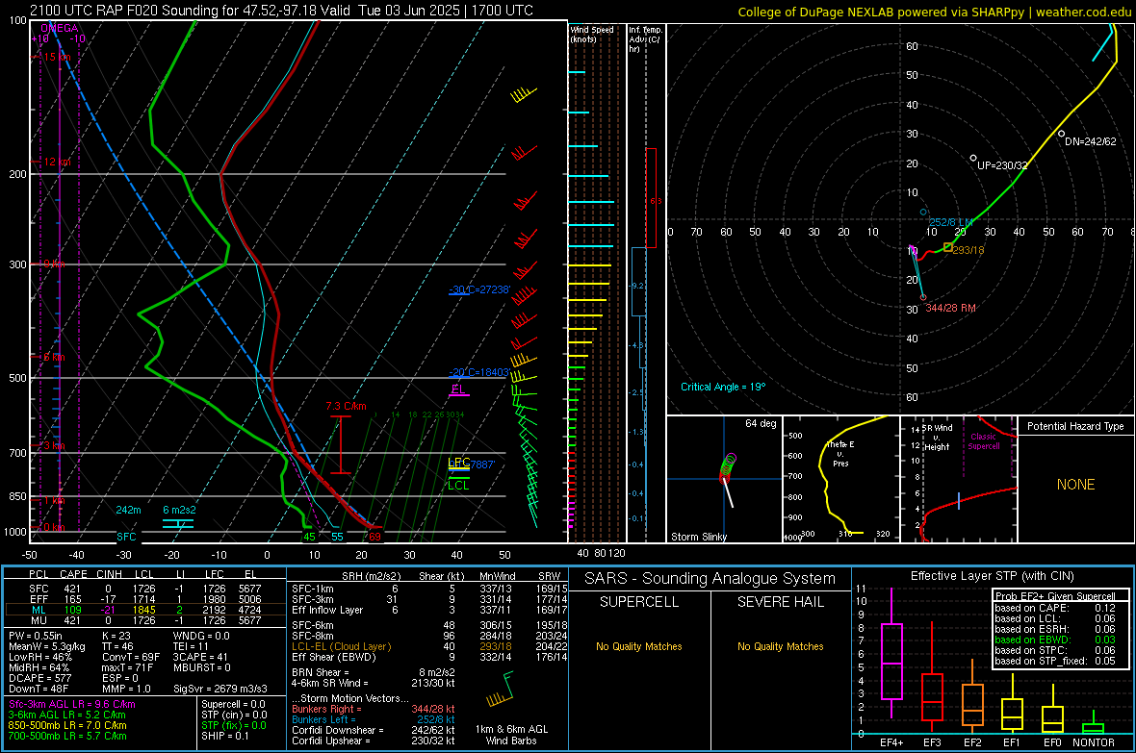The height and width of the screenshot is (753, 1136).
Task: Click the SR Wind v. Height inset label
Action: [937, 438]
